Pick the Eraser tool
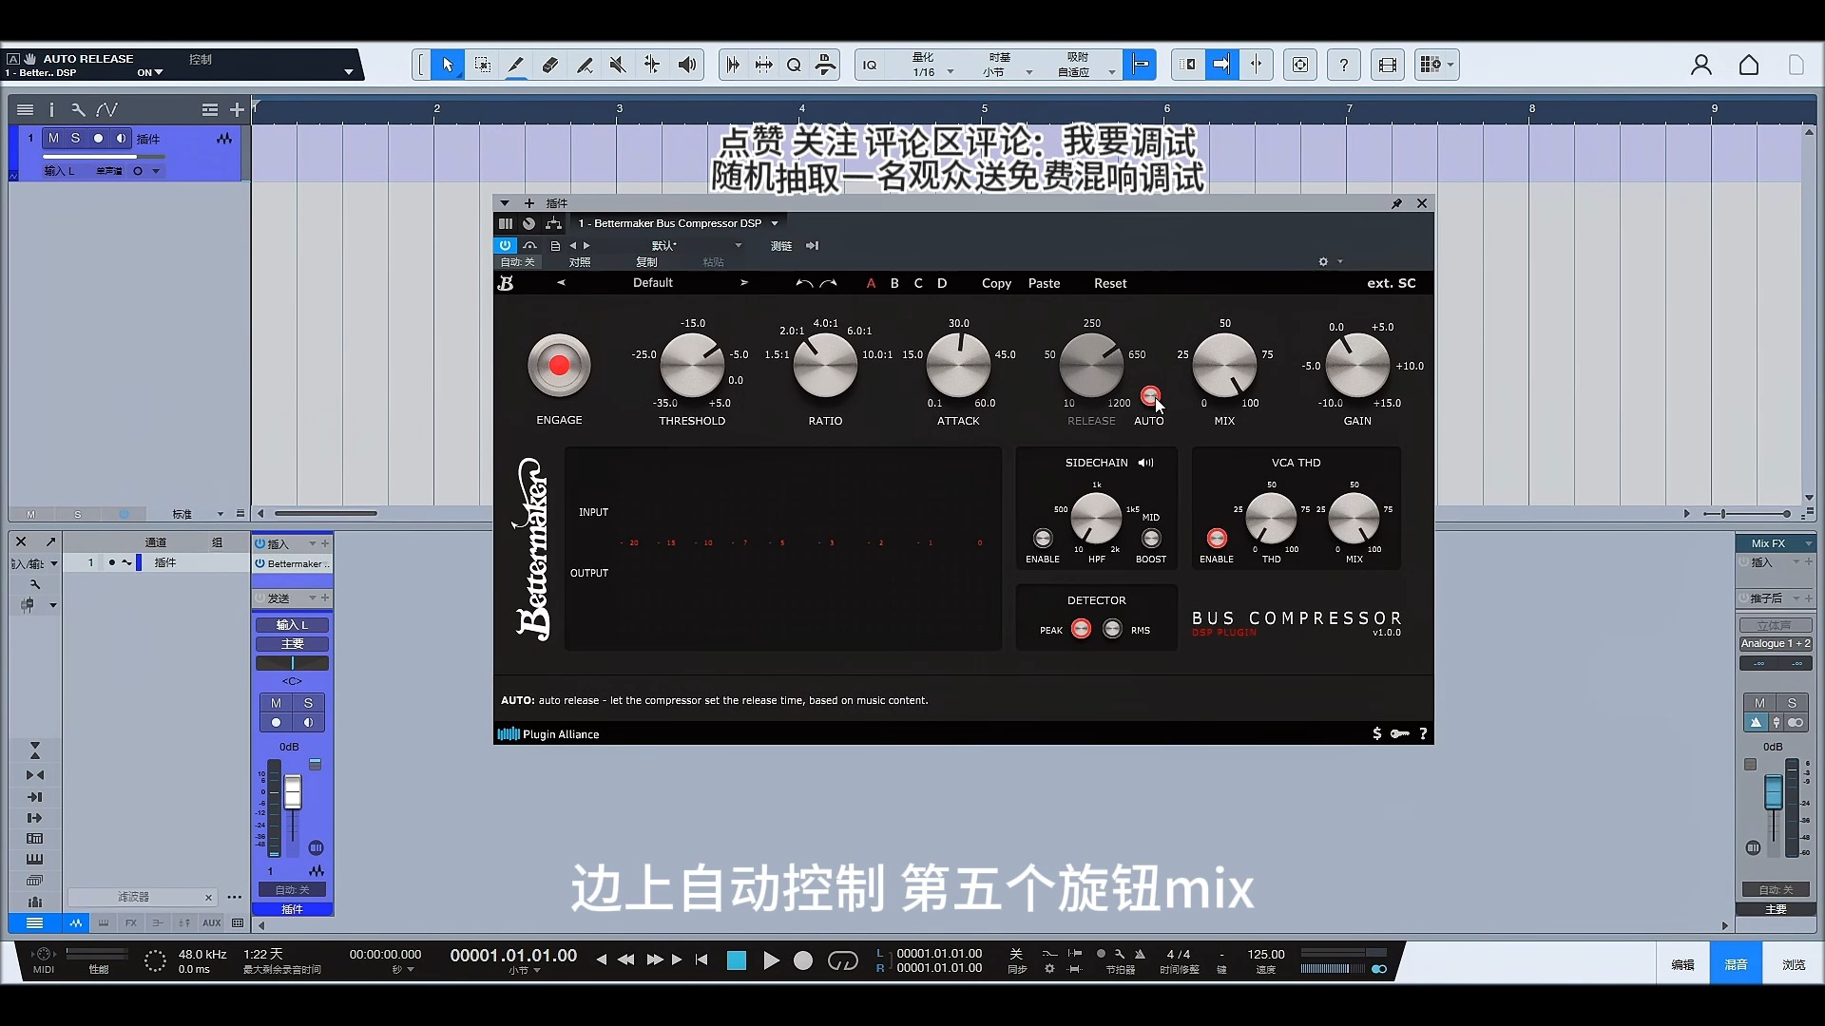The width and height of the screenshot is (1825, 1026). (x=549, y=65)
